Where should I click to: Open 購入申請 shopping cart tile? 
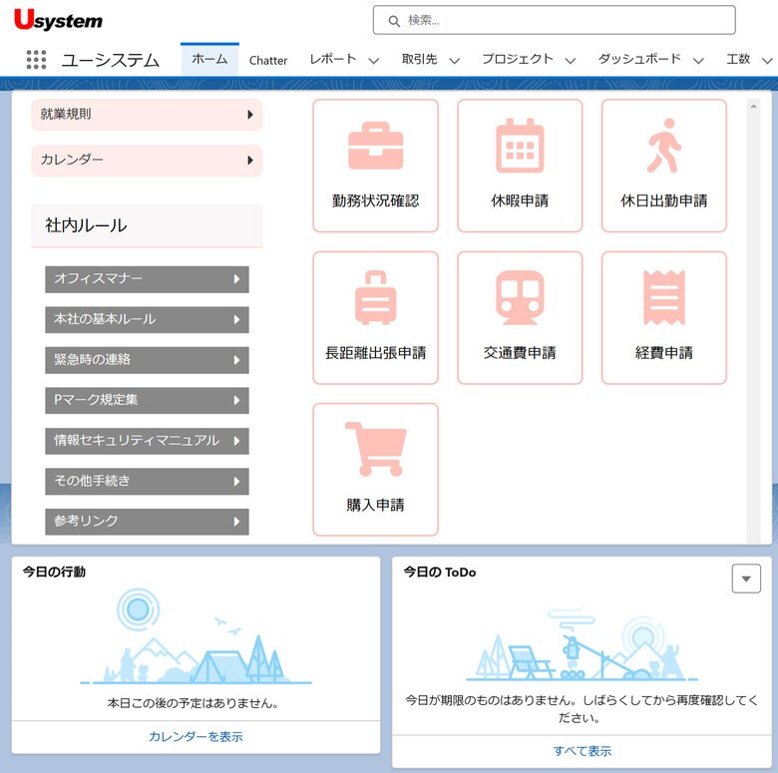[x=376, y=470]
